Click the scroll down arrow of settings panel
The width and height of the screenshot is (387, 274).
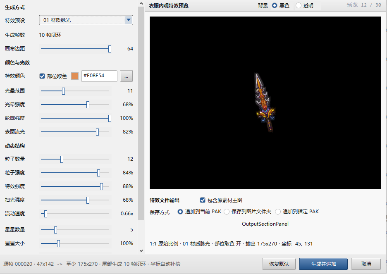coord(141,251)
